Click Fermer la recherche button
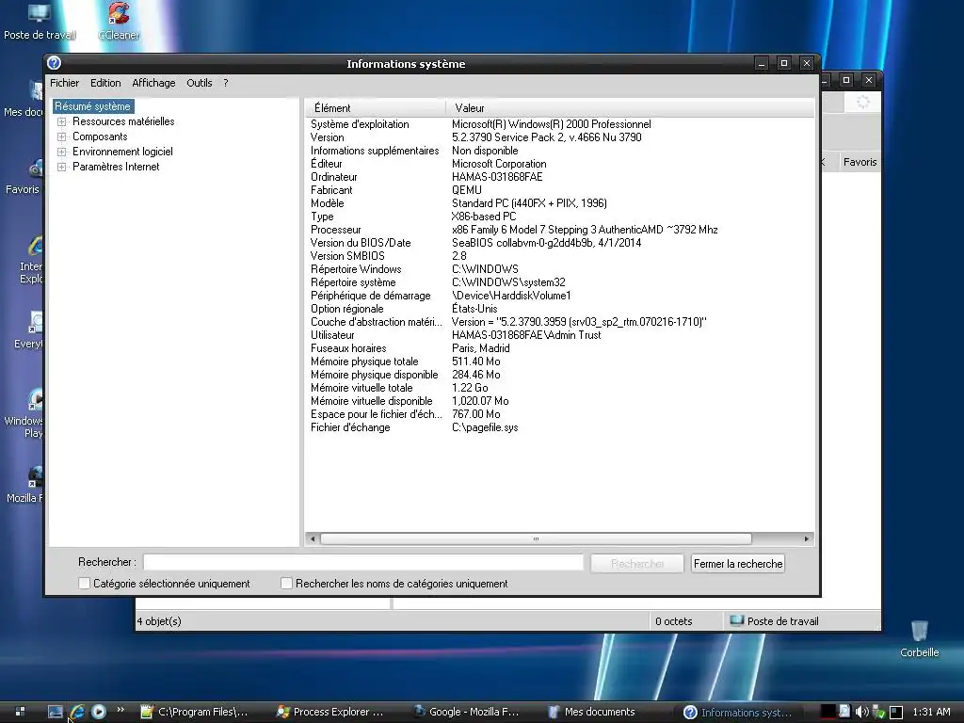This screenshot has height=723, width=964. click(x=738, y=564)
